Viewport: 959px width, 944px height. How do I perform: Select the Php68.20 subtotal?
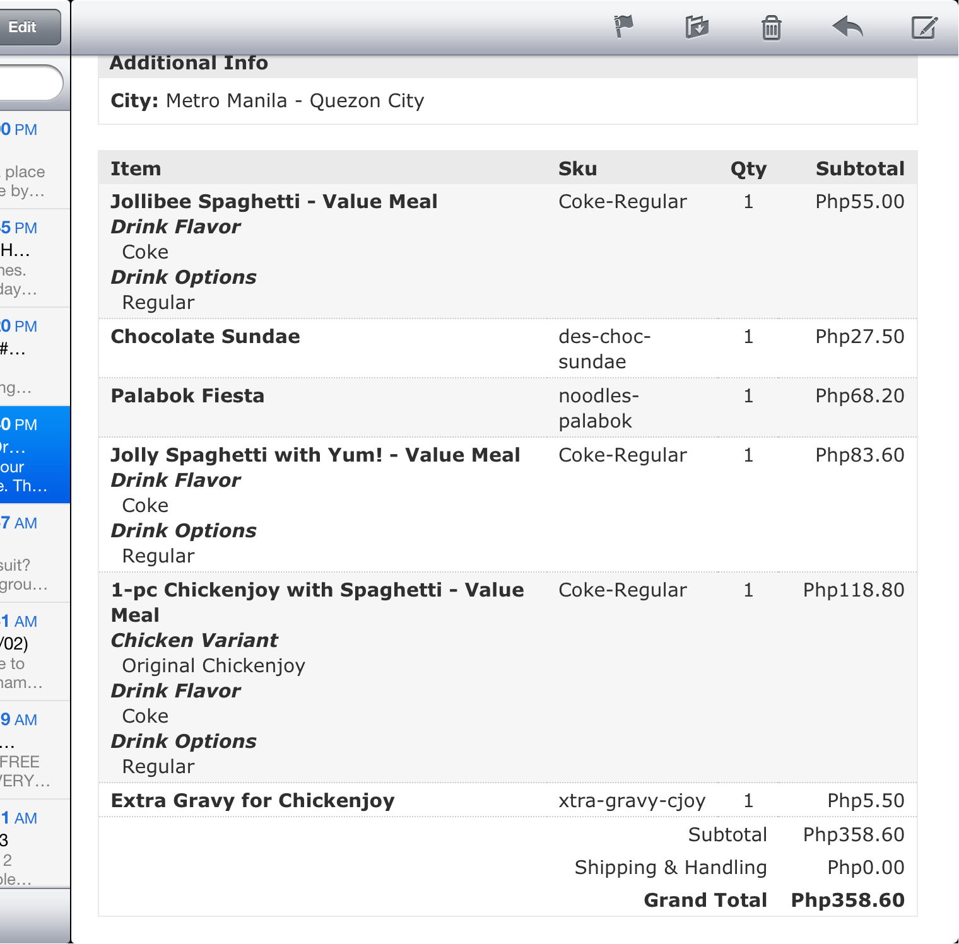click(x=860, y=395)
